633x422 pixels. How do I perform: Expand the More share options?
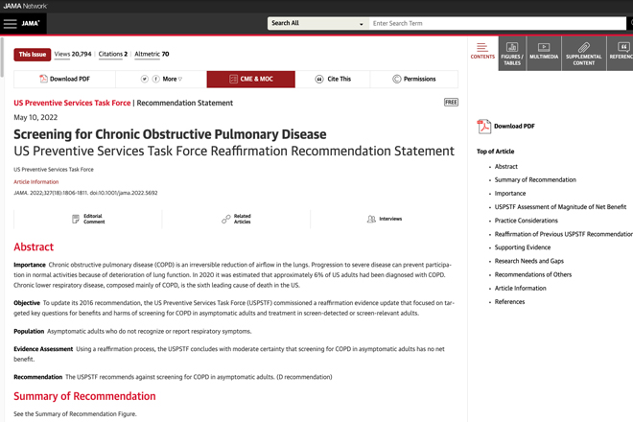point(173,79)
